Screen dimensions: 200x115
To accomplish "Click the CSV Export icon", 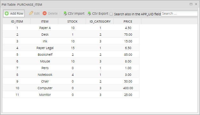I will point(89,13).
